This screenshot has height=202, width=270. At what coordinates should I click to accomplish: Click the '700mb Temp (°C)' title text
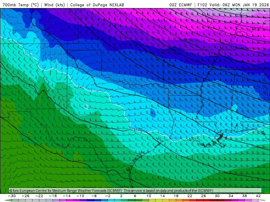coord(21,5)
